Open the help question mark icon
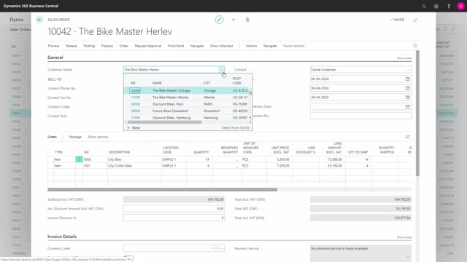Screen dimensions: 467x262 [449, 6]
